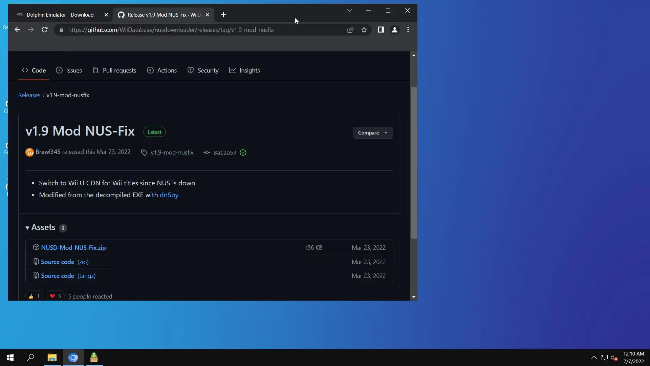Click the page vertical scrollbar thumb
650x366 pixels.
point(413,163)
